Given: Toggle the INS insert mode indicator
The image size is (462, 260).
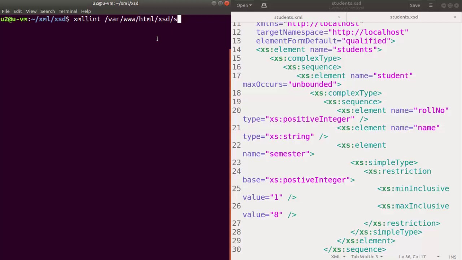Looking at the screenshot, I should [453, 257].
